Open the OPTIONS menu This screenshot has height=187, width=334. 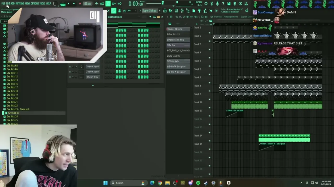[x=35, y=3]
